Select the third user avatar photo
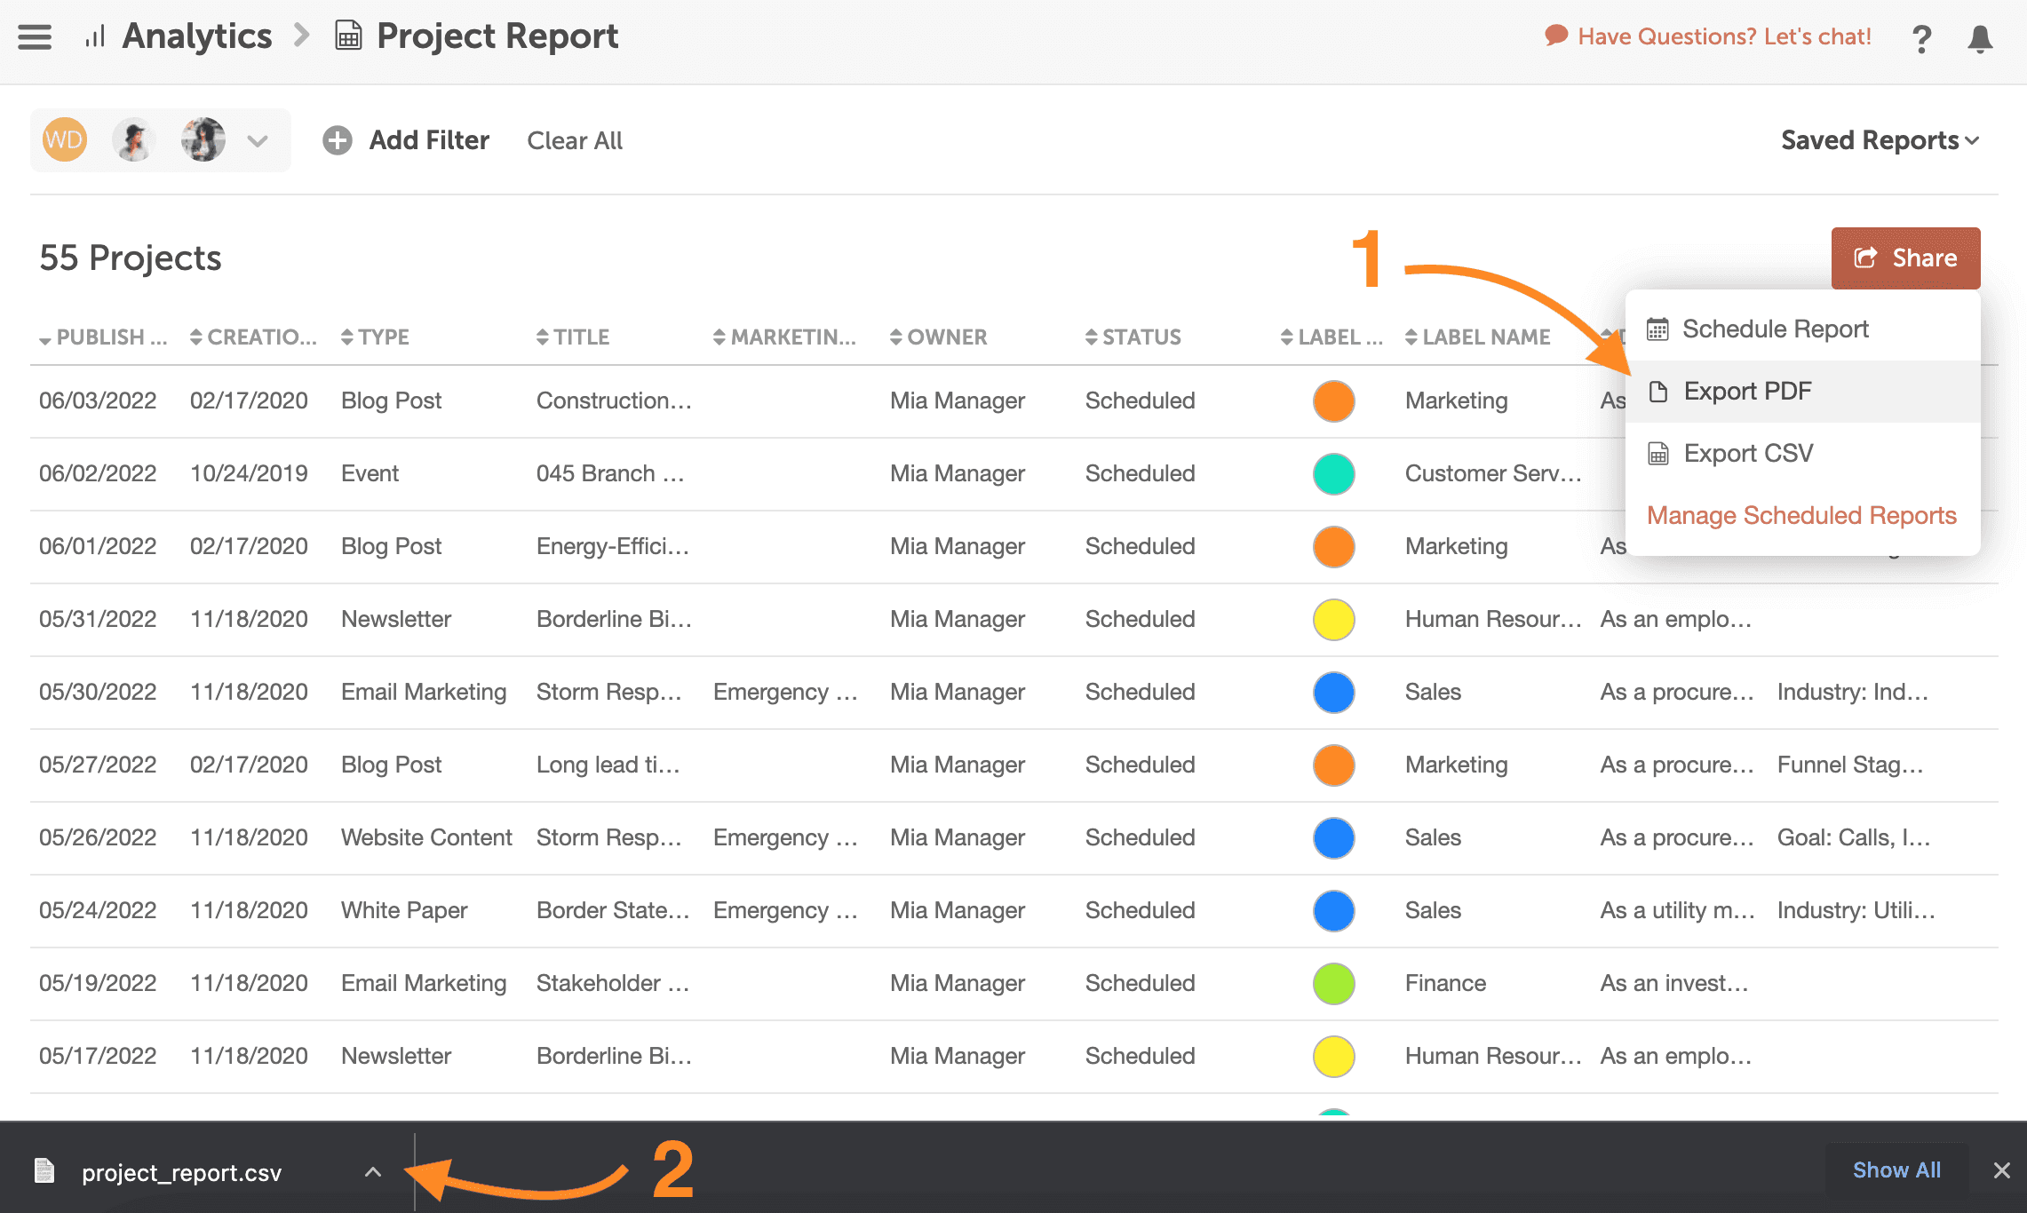 click(x=203, y=139)
